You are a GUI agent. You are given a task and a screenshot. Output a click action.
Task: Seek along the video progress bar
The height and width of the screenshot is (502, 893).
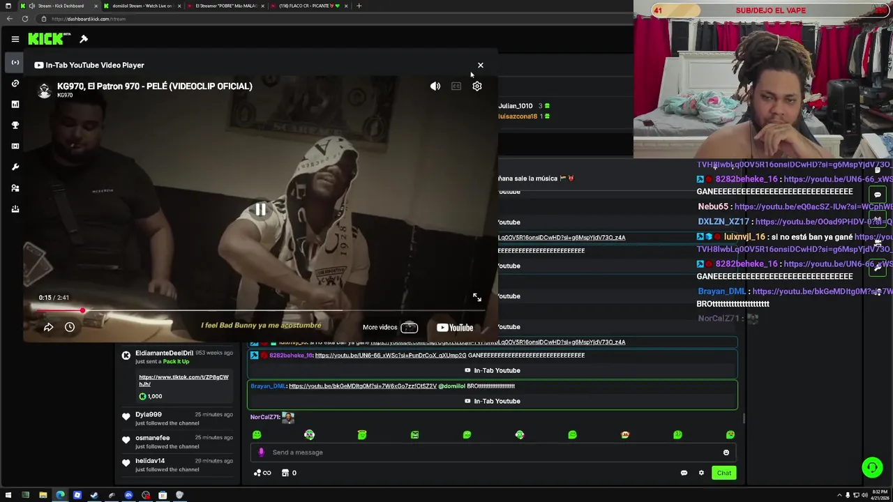point(260,310)
